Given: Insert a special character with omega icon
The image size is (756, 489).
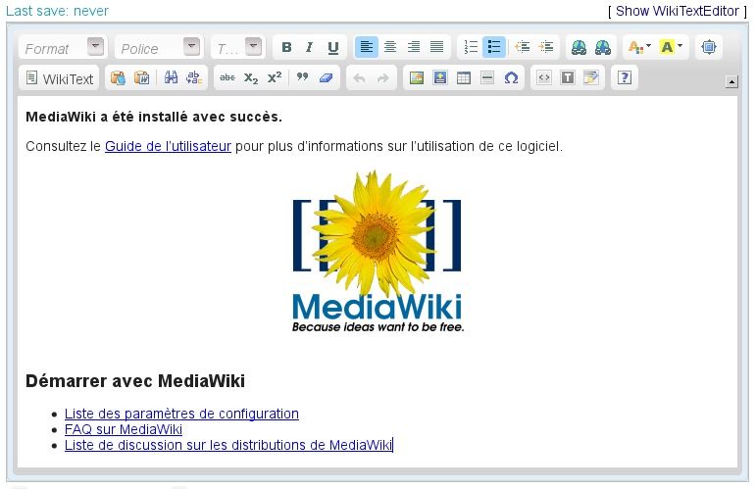Looking at the screenshot, I should click(x=511, y=78).
